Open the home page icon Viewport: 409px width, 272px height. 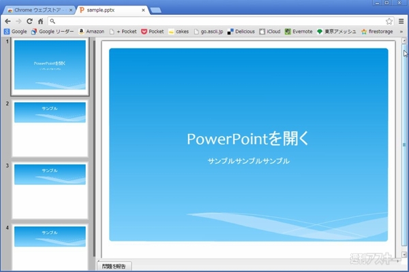pos(40,21)
